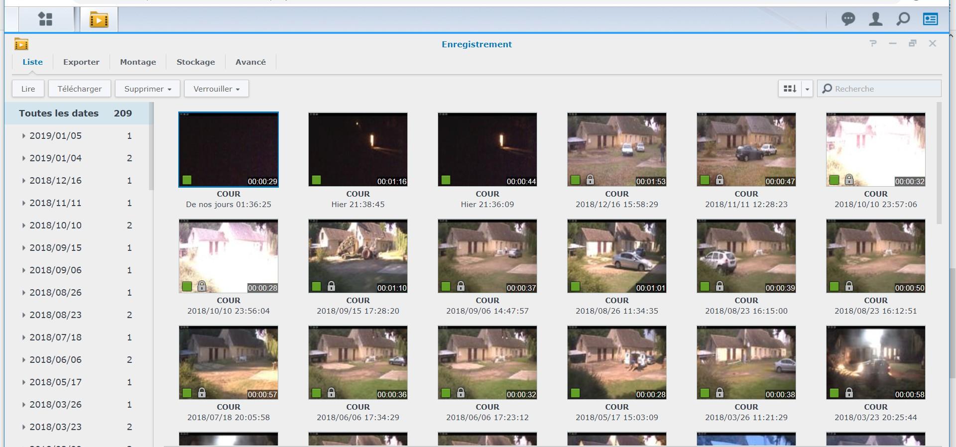This screenshot has height=447, width=956.
Task: Click the recordings grid scrollbar
Action: coord(939,163)
